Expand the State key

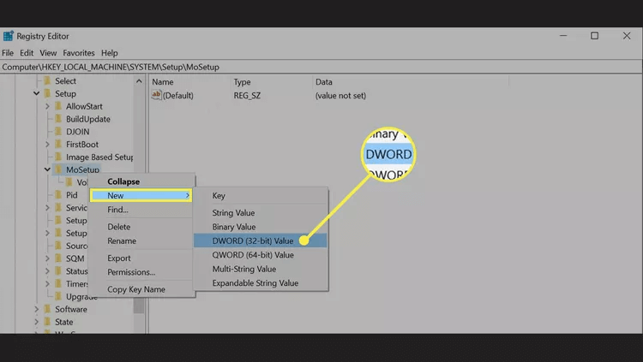[x=37, y=322]
